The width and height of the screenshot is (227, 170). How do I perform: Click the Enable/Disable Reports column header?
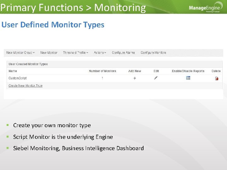pyautogui.click(x=188, y=71)
